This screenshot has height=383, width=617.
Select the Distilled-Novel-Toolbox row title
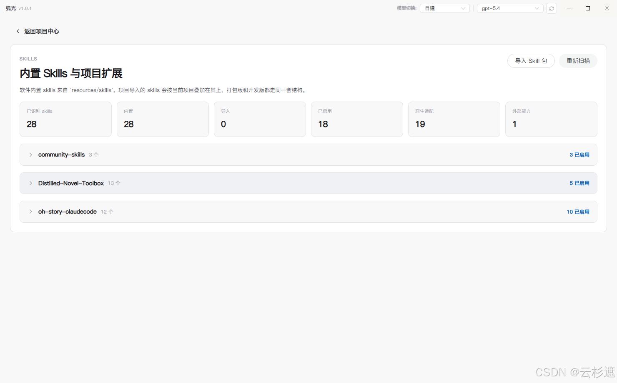(71, 183)
